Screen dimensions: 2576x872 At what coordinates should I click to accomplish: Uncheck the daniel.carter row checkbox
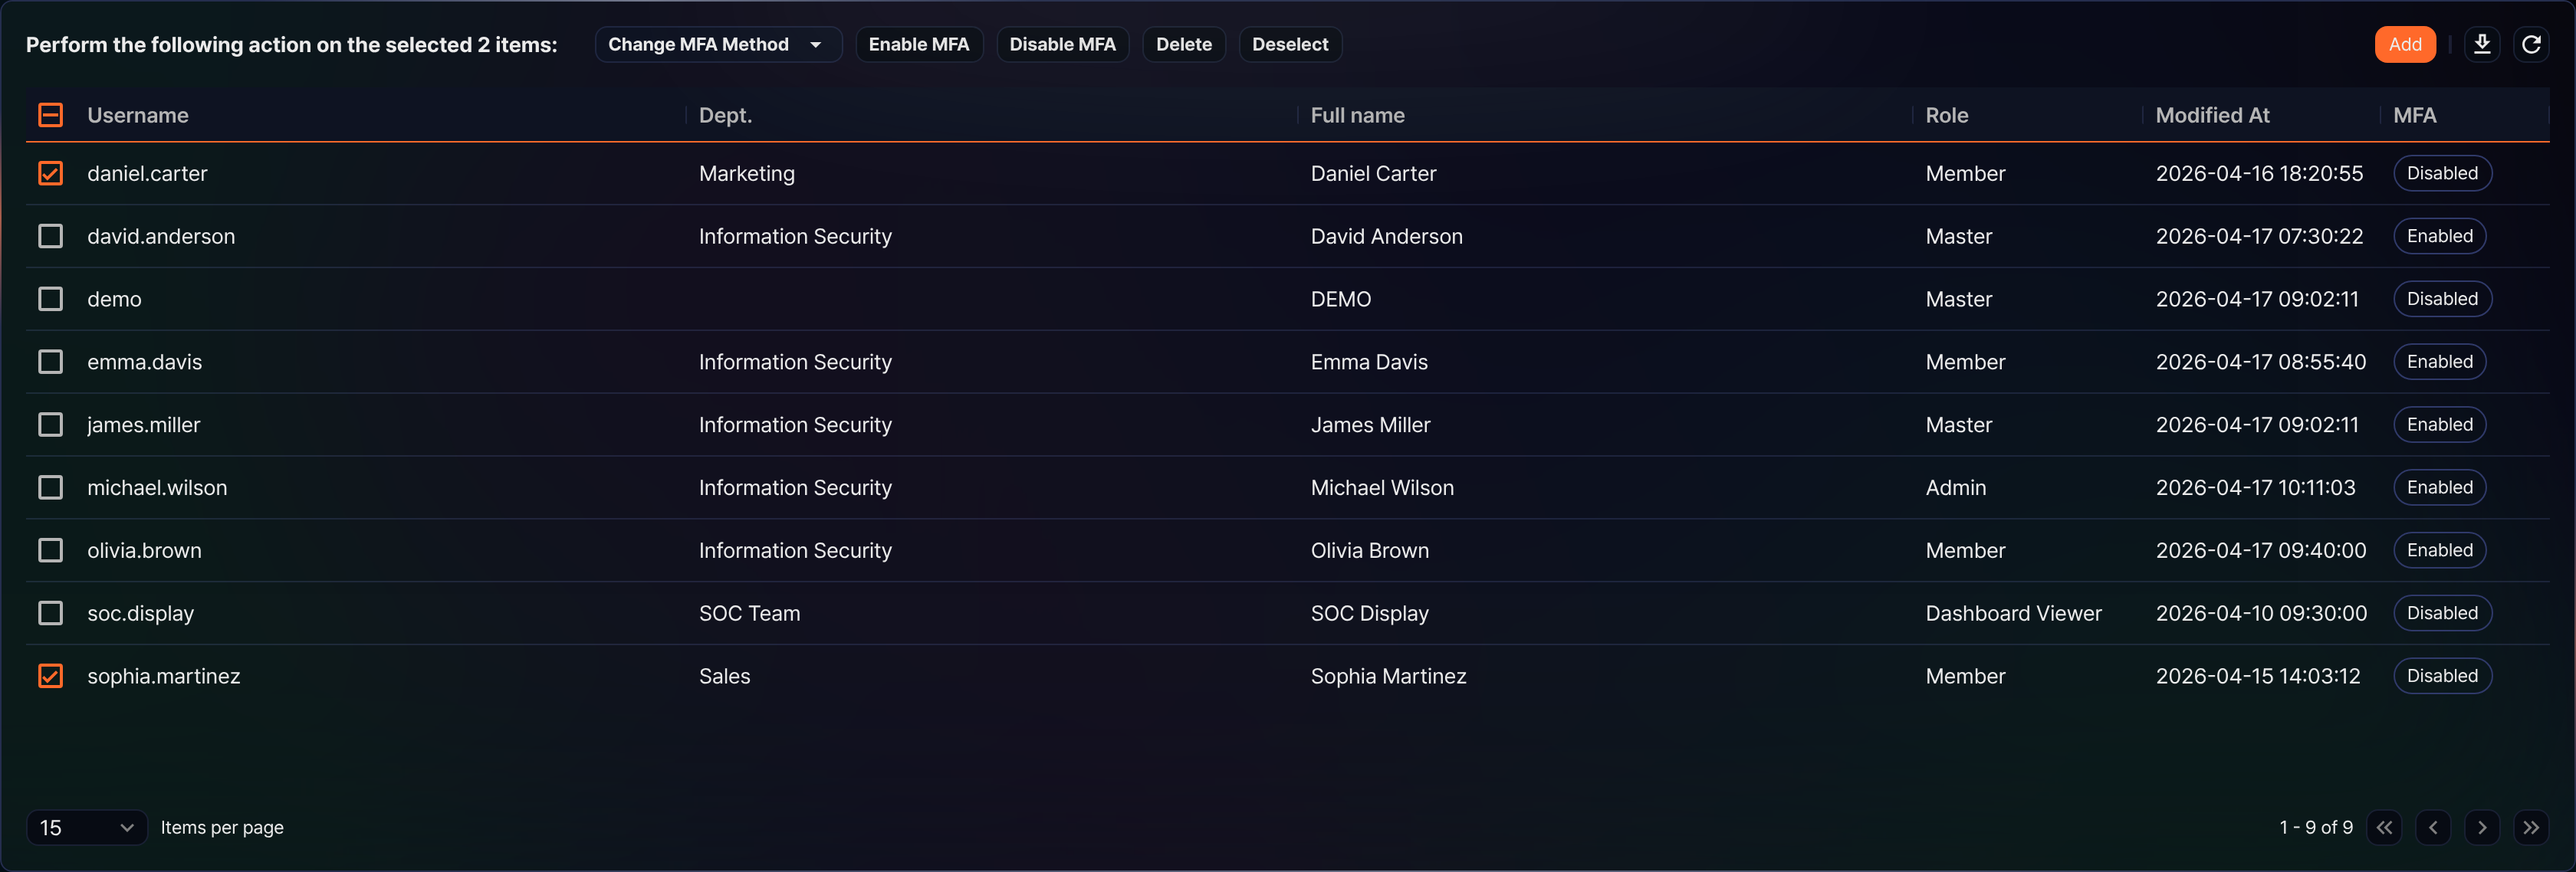pyautogui.click(x=50, y=173)
